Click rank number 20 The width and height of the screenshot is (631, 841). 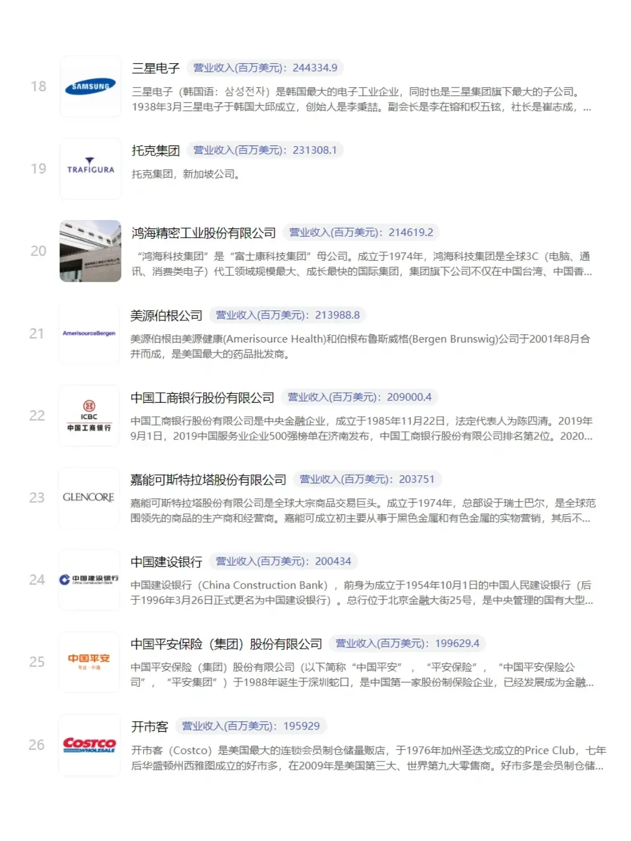pyautogui.click(x=39, y=251)
